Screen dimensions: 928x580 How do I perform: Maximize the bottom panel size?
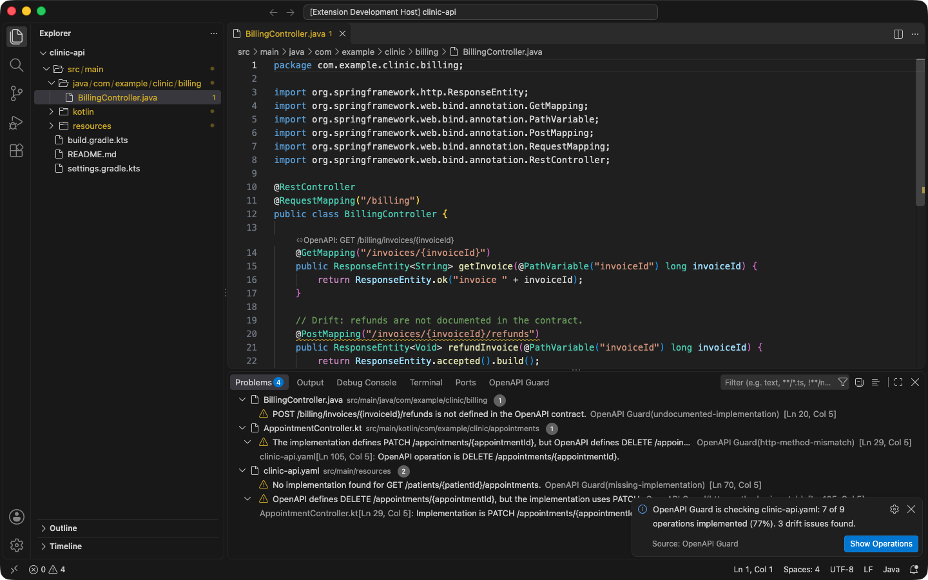coord(898,382)
